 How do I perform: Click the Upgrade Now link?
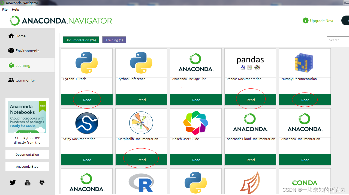tap(321, 21)
